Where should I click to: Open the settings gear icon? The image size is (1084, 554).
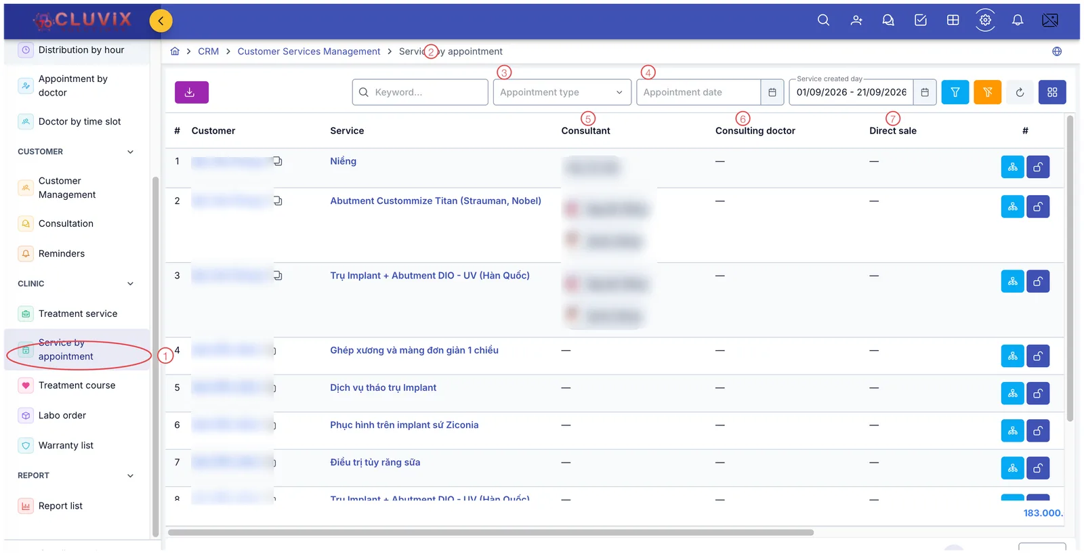[985, 20]
